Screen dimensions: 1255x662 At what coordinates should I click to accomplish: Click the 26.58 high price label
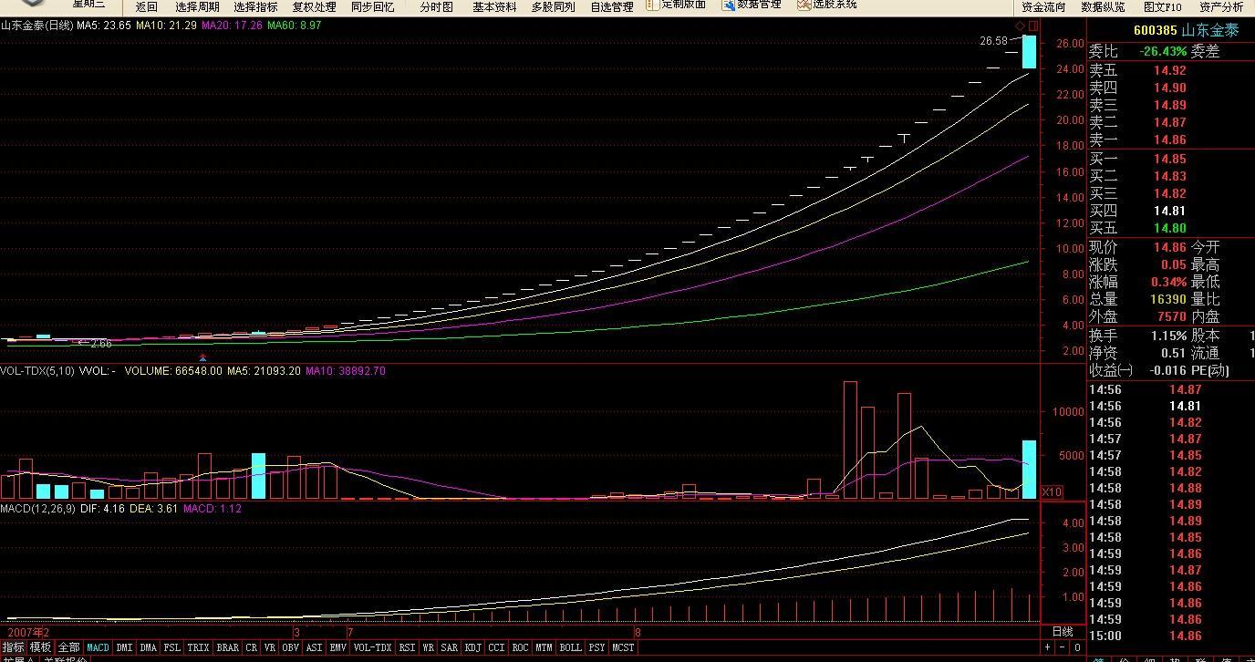[x=994, y=41]
